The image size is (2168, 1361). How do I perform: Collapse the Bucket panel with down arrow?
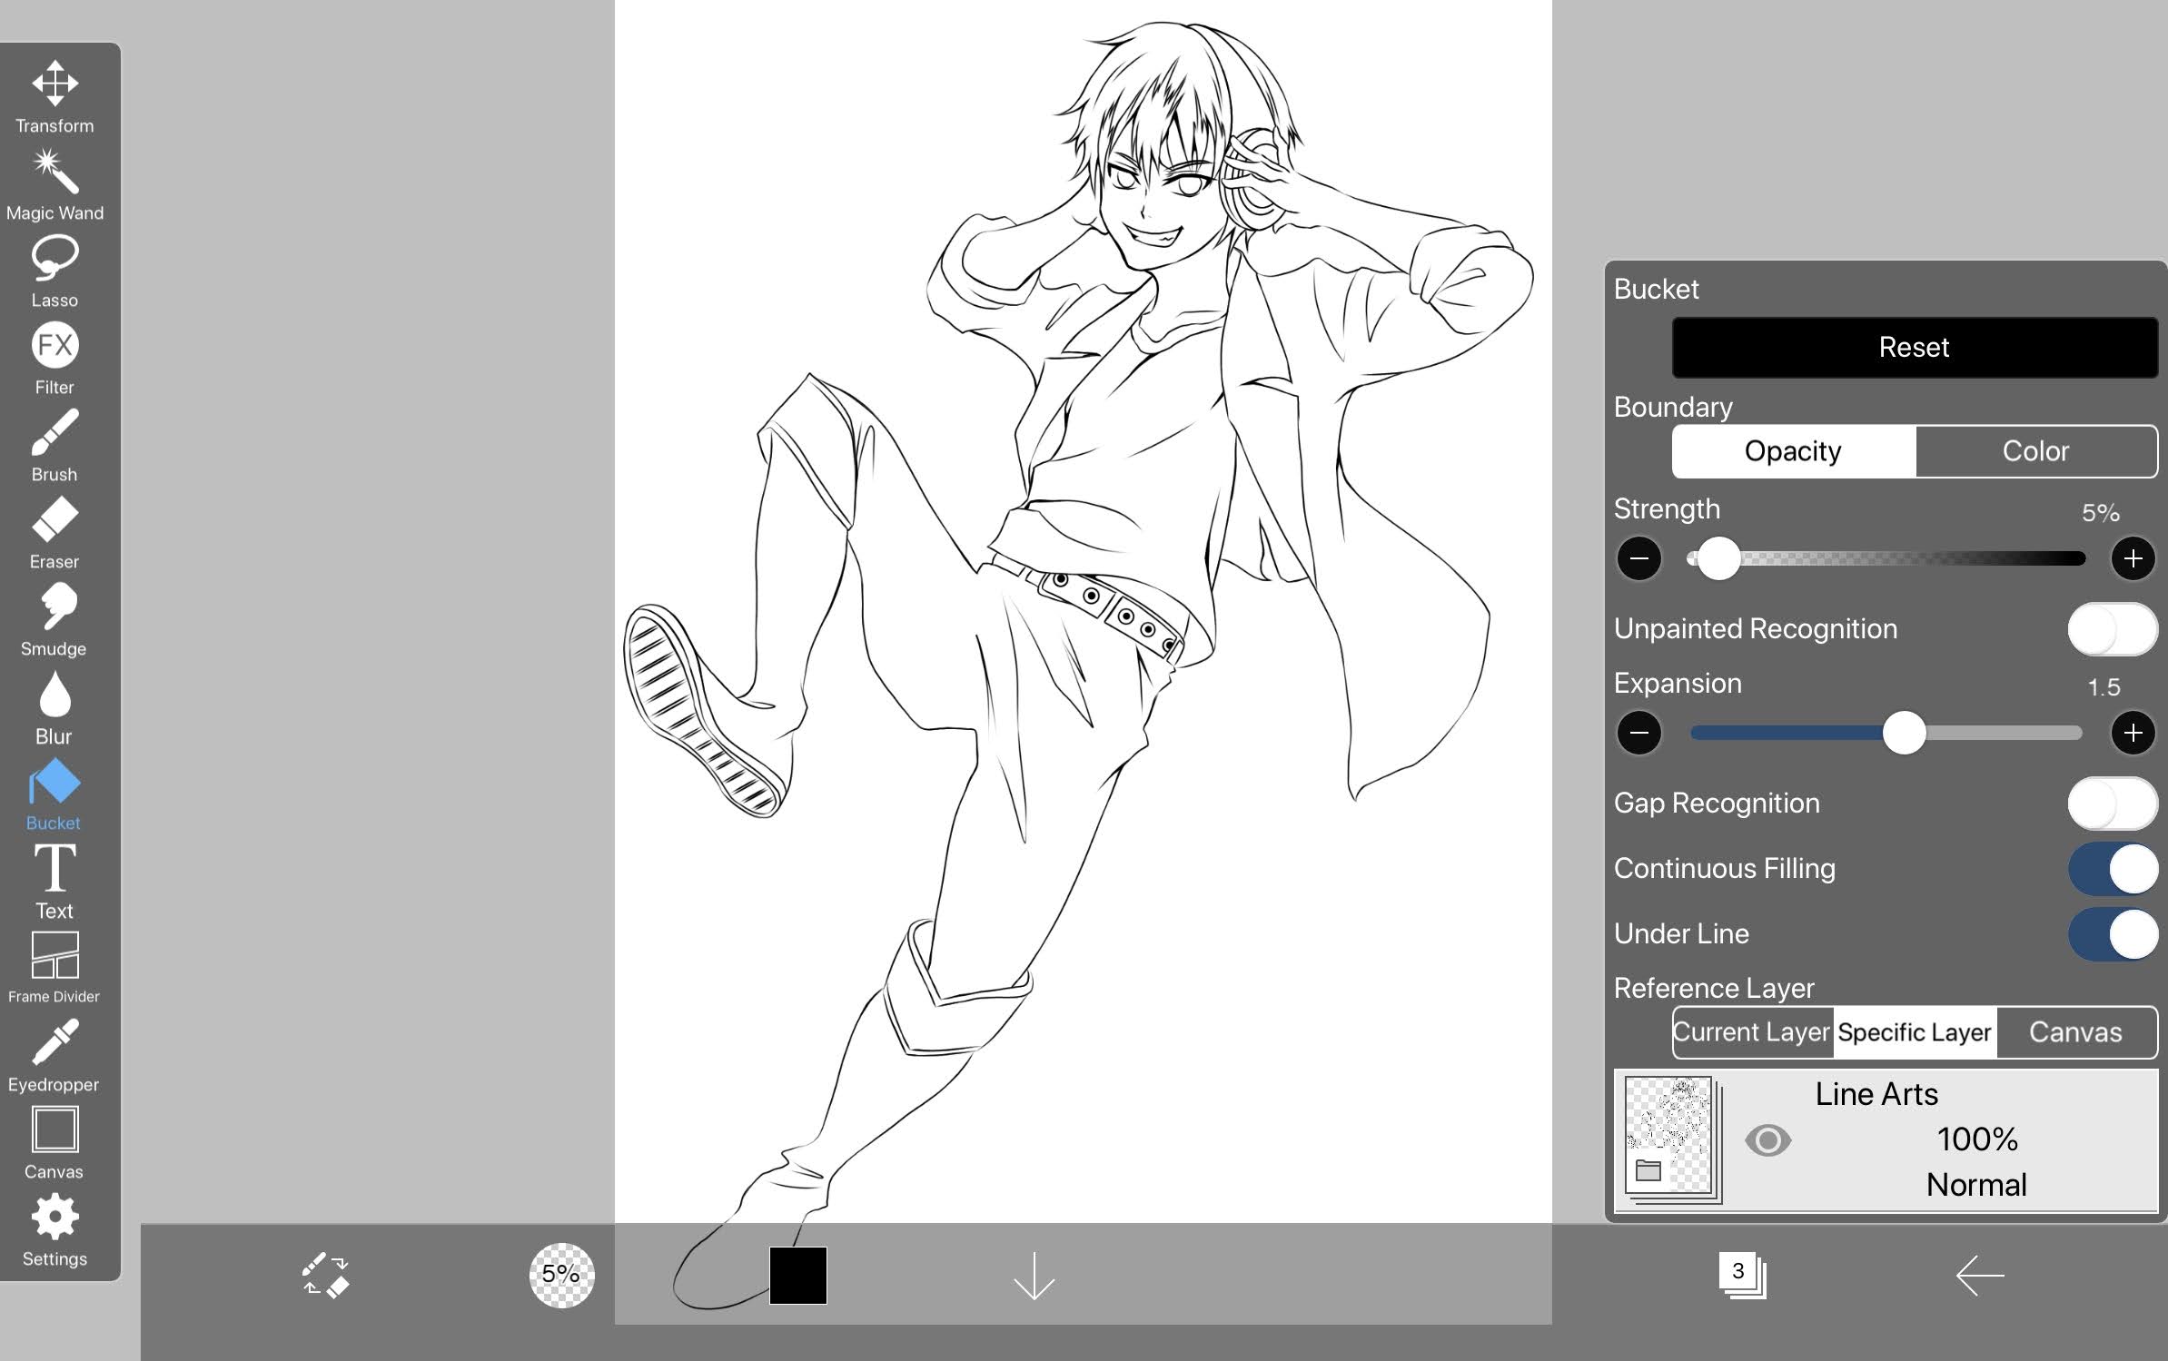1035,1275
